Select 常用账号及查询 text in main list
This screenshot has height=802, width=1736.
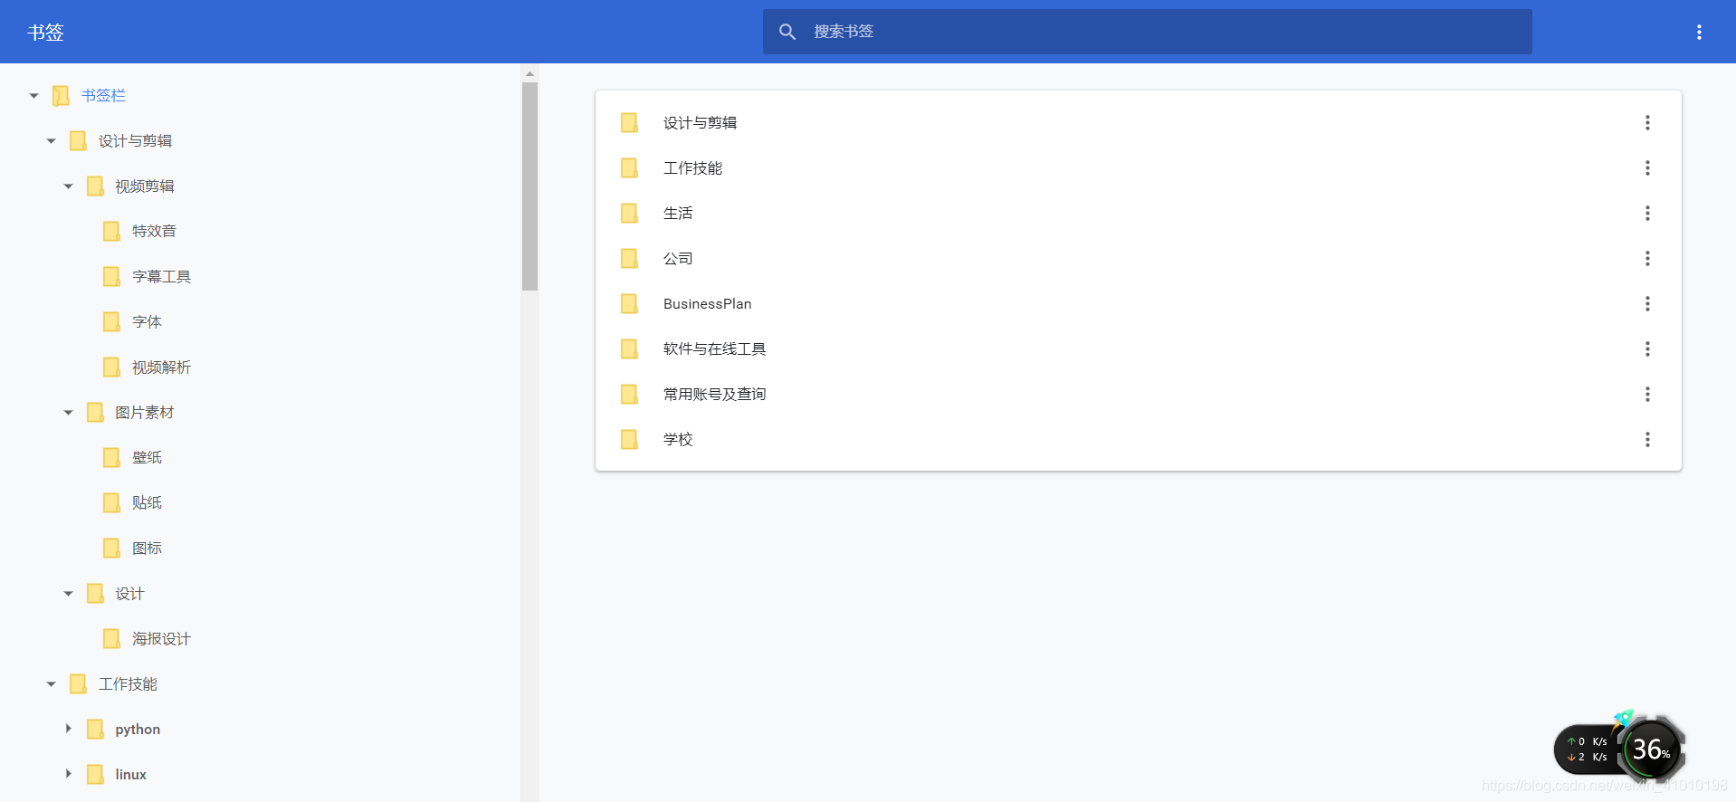pos(714,394)
